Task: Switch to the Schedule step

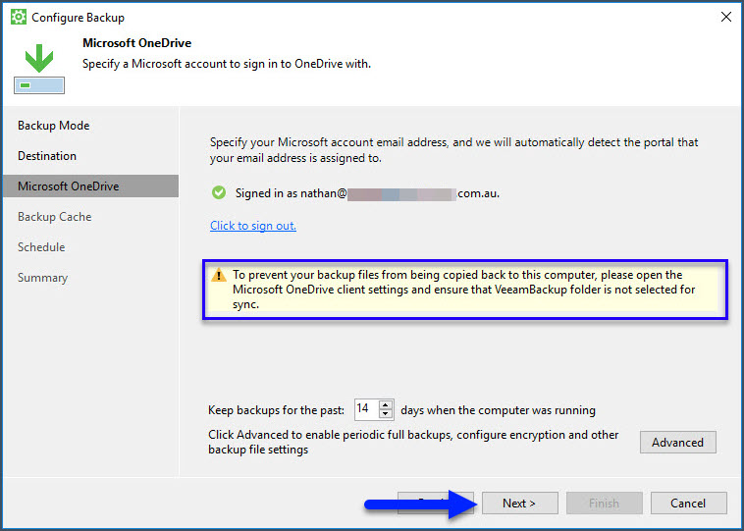Action: click(41, 247)
